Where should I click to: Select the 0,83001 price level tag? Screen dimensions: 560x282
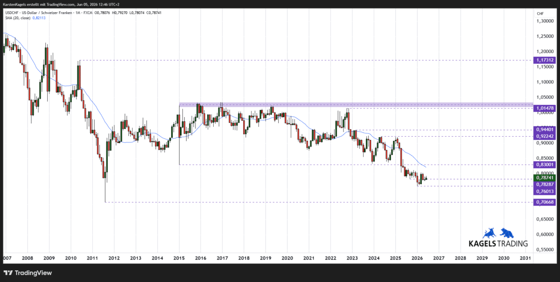pos(545,165)
